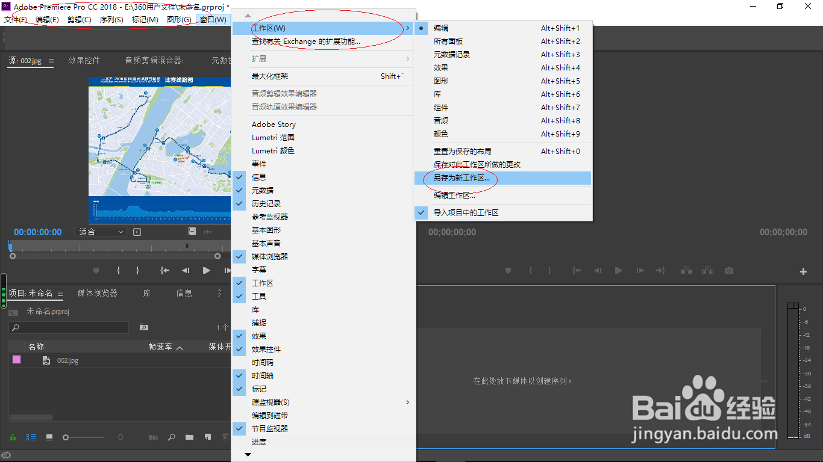Expand the 扩展 submenu arrow

408,59
